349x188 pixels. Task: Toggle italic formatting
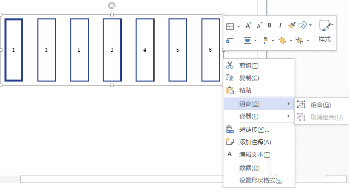[x=280, y=25]
